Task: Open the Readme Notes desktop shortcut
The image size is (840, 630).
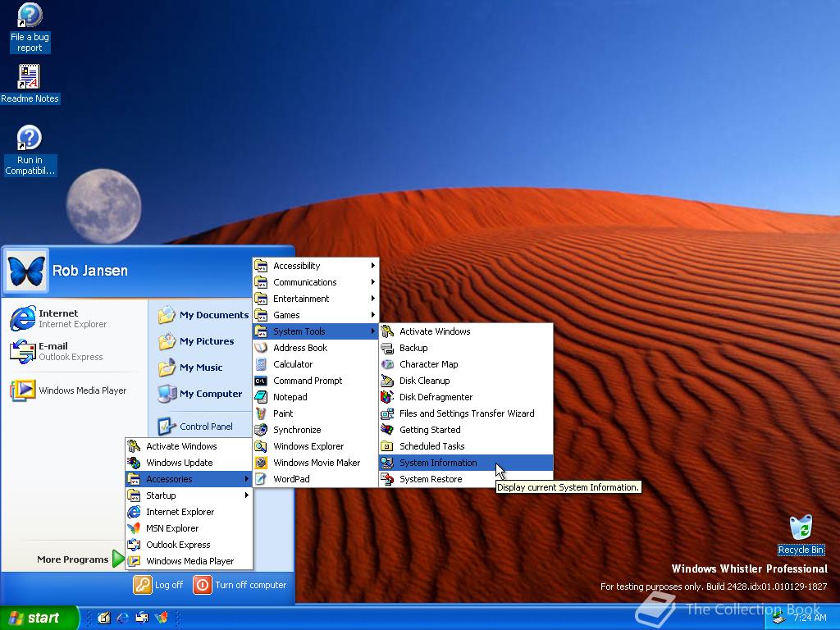Action: pos(30,84)
